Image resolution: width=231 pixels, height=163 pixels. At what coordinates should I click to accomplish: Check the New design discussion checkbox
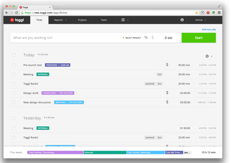[x=14, y=102]
